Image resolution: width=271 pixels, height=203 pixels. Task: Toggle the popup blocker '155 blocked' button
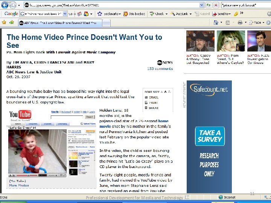pyautogui.click(x=134, y=14)
